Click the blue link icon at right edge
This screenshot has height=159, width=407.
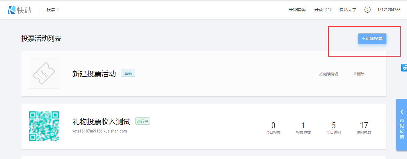[x=404, y=68]
